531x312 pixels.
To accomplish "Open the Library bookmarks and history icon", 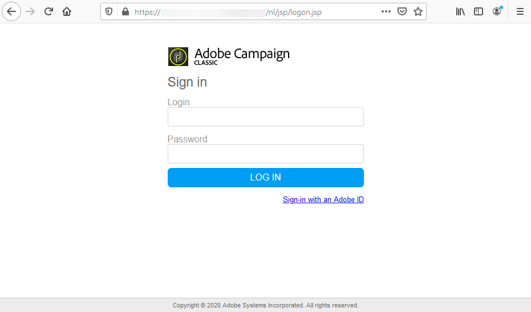I will coord(460,11).
